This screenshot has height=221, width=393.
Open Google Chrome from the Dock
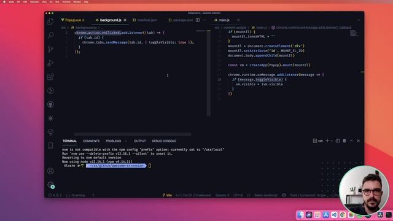coord(343,215)
